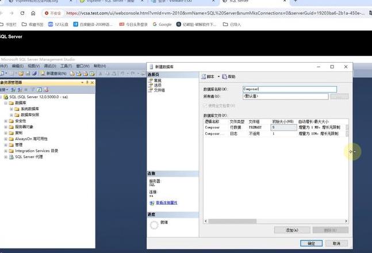Open the 123云盘 bookmark
This screenshot has height=253, width=372.
tap(59, 24)
